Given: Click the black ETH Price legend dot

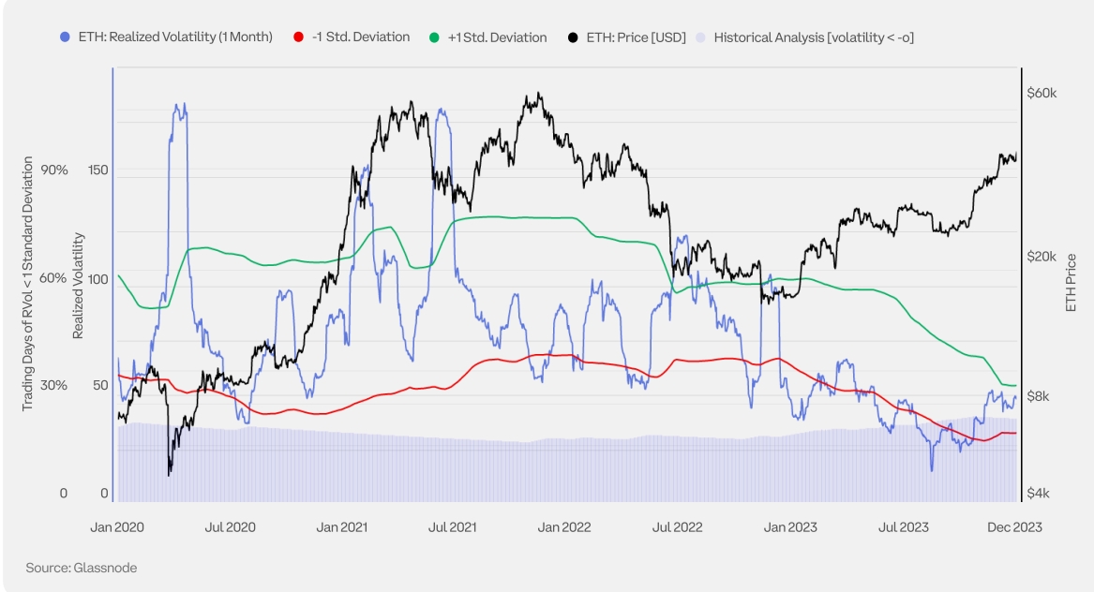Looking at the screenshot, I should point(573,37).
